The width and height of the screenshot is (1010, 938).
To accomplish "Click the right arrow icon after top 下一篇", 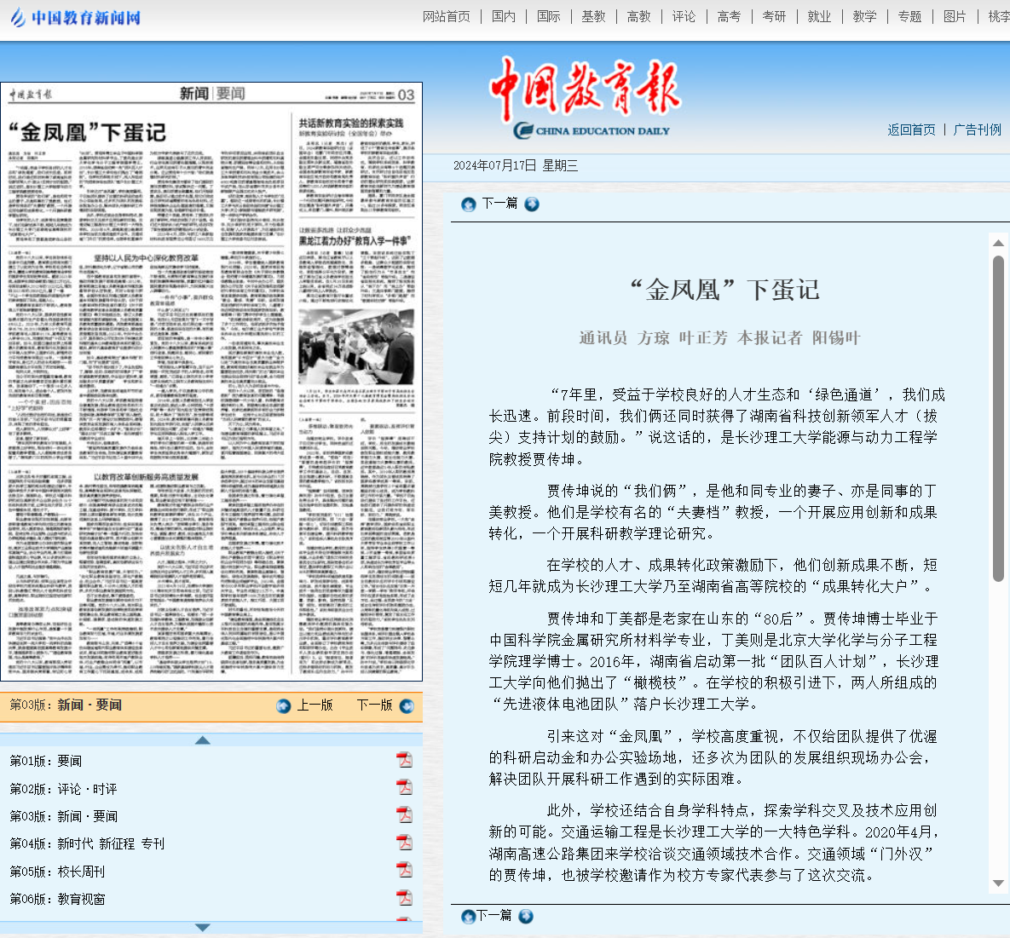I will [531, 204].
